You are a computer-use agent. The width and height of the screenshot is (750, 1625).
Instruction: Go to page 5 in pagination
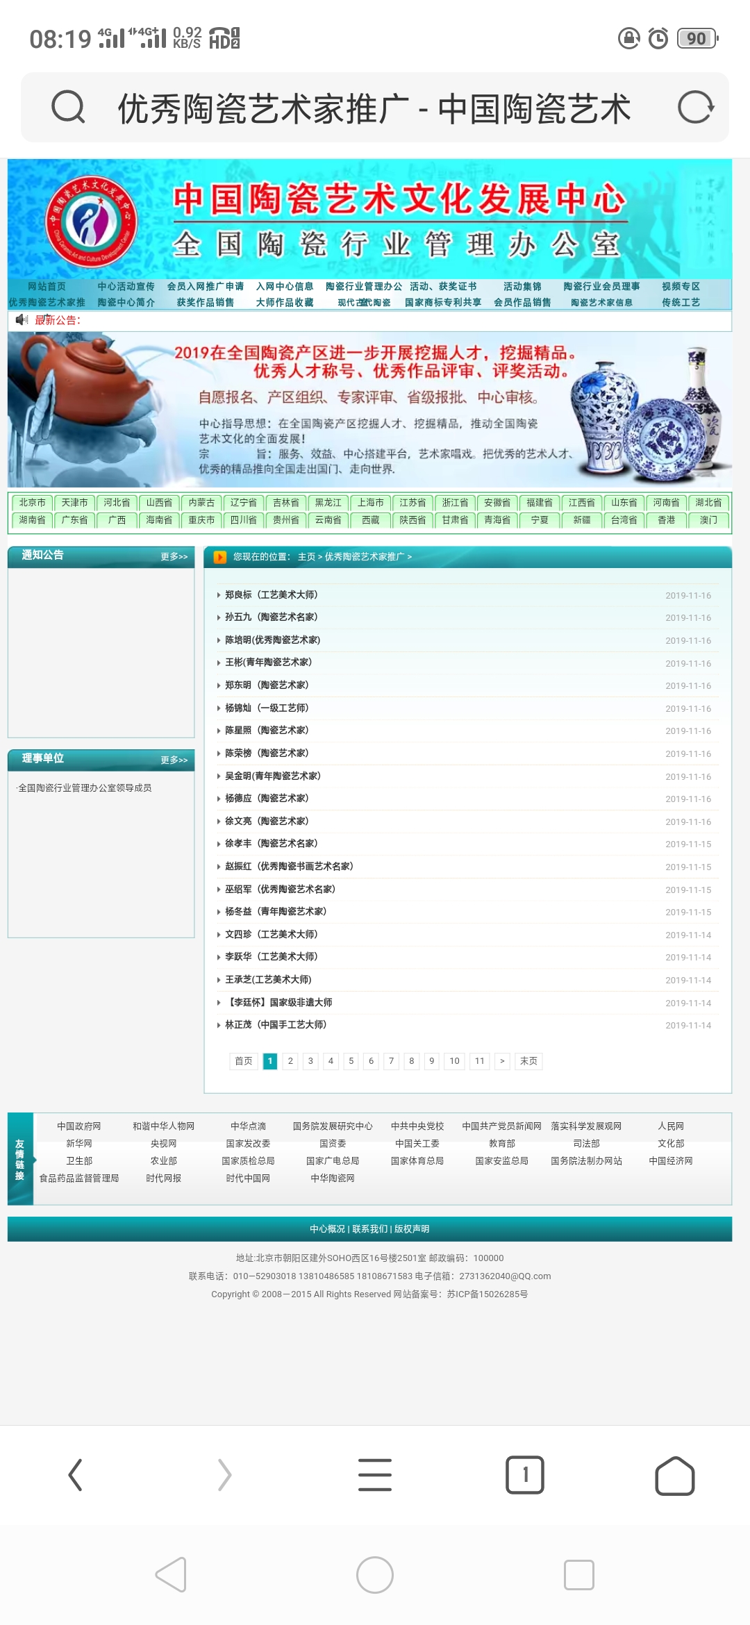pyautogui.click(x=351, y=1061)
